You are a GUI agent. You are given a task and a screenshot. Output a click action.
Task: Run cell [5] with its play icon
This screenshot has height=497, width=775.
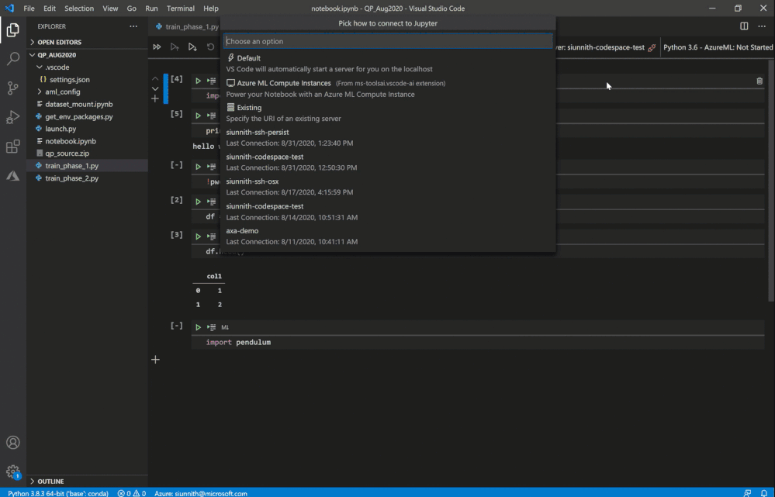click(198, 116)
